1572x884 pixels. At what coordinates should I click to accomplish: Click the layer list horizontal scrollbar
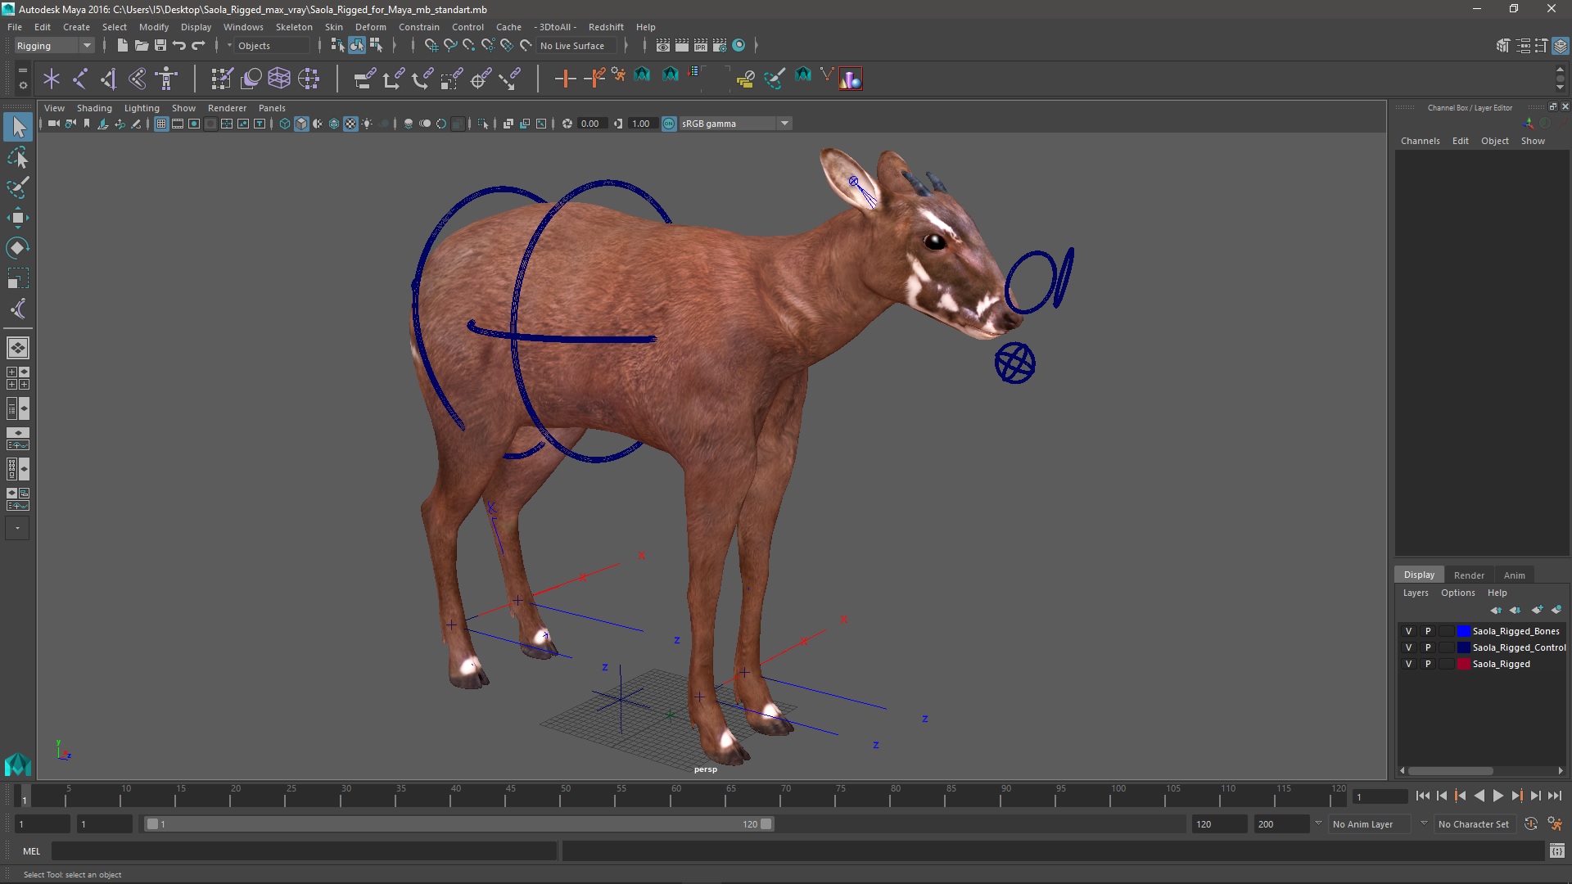coord(1450,770)
